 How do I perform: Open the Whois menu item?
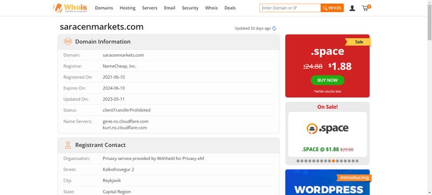[x=211, y=8]
